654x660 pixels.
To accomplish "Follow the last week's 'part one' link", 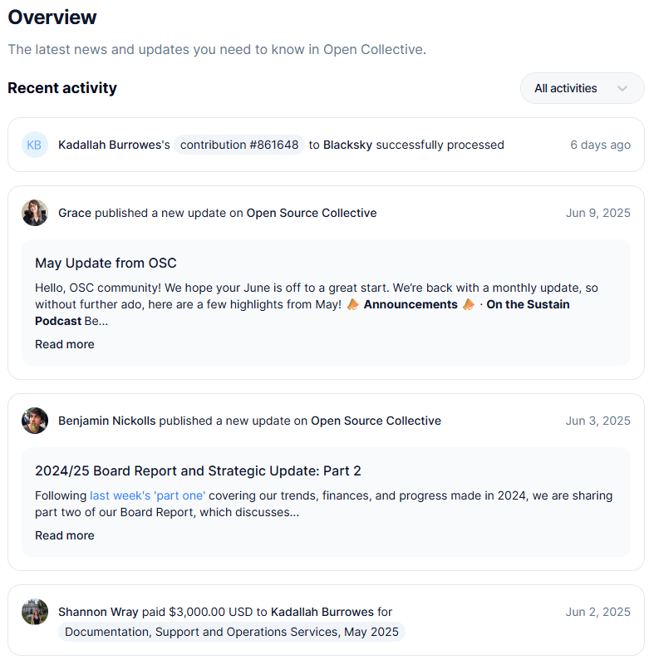I will click(x=147, y=496).
